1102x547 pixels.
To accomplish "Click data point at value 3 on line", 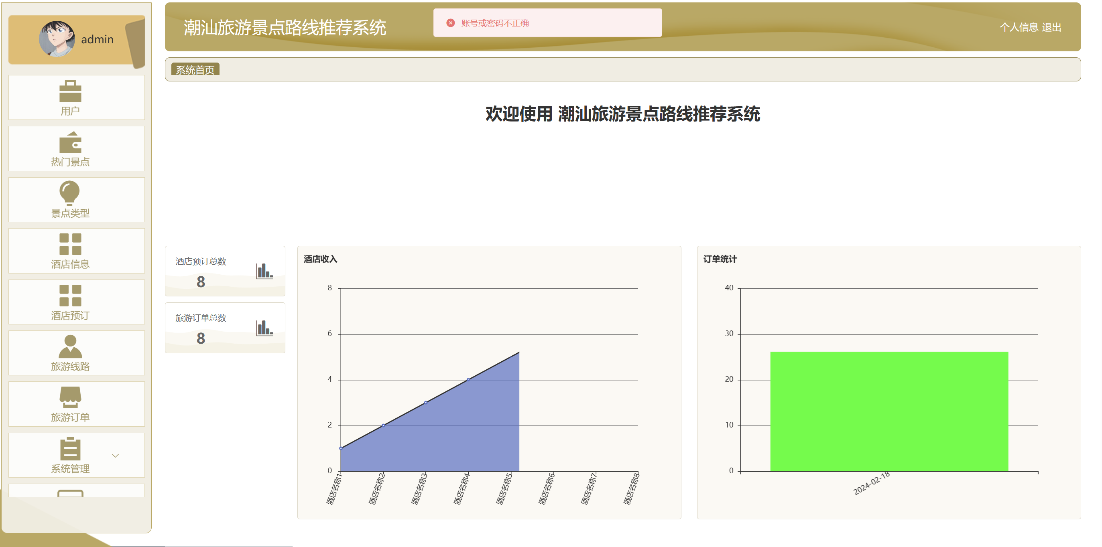I will (x=426, y=403).
